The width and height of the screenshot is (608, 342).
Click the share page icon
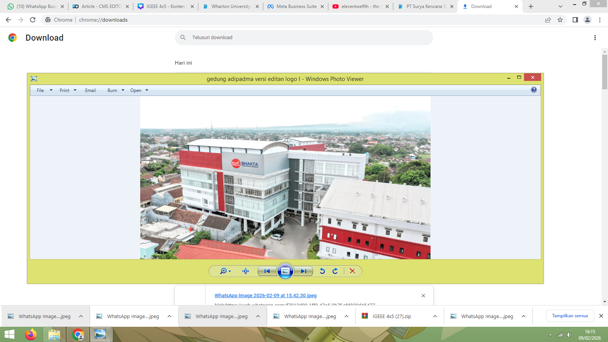[548, 20]
